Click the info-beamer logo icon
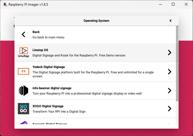Viewport: 193px width, 136px height. (23, 91)
